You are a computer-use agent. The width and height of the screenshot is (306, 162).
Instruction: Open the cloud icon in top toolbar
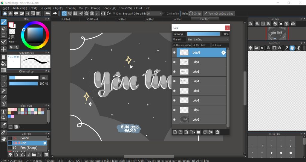[5, 13]
